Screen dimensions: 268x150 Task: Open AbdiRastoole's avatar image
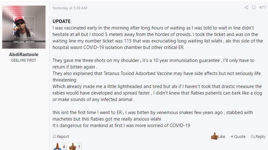click(24, 27)
